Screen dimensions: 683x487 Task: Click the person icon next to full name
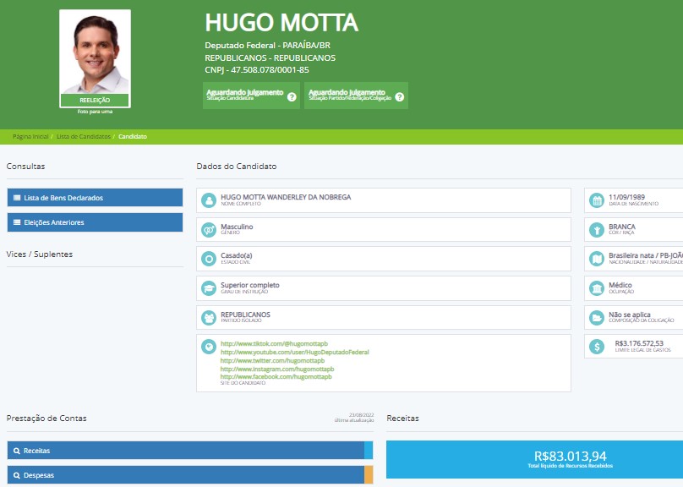click(x=209, y=200)
